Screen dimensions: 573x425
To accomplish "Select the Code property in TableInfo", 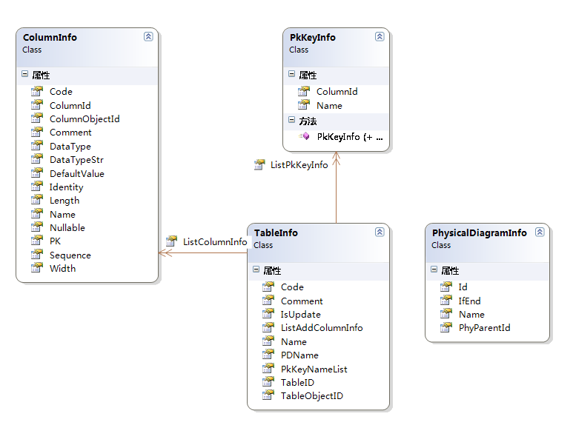I will (292, 287).
